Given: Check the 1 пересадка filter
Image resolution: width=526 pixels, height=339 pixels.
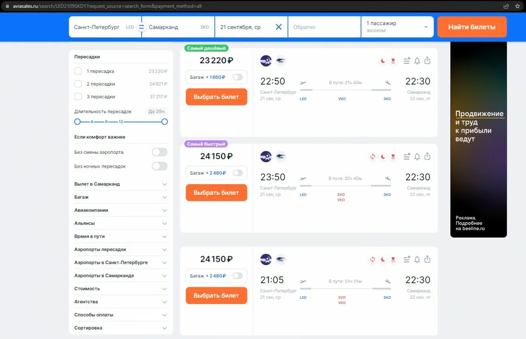Looking at the screenshot, I should pos(78,71).
